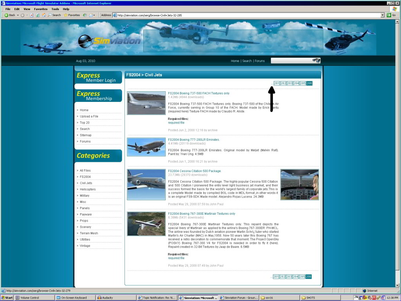
Task: Select the Utilities category
Action: 85,239
